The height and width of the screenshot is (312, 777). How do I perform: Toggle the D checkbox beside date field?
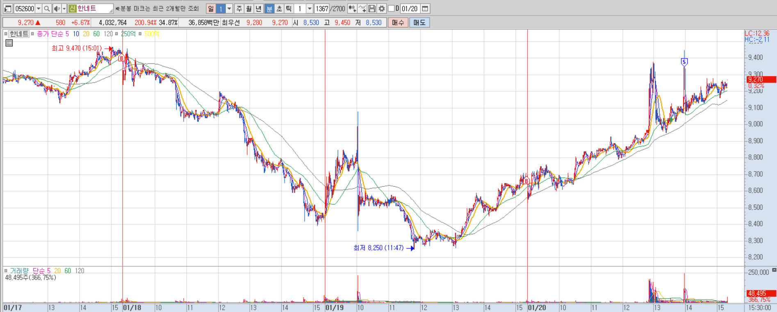391,9
